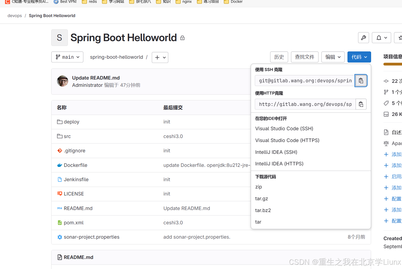Click the Administrator avatar image
Viewport: 402px width, 269px height.
point(63,81)
